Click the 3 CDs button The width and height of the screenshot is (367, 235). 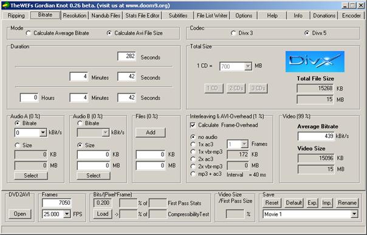coord(258,89)
